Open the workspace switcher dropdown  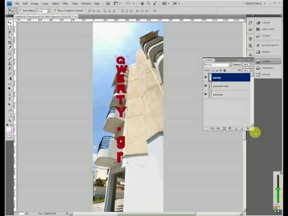point(256,4)
